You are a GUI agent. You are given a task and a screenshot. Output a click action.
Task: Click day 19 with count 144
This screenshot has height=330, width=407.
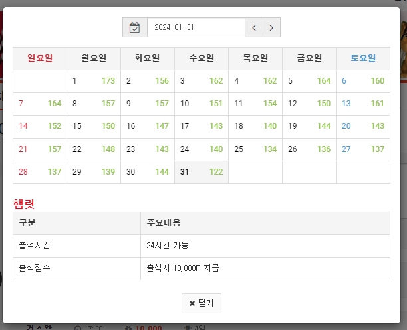pyautogui.click(x=309, y=127)
